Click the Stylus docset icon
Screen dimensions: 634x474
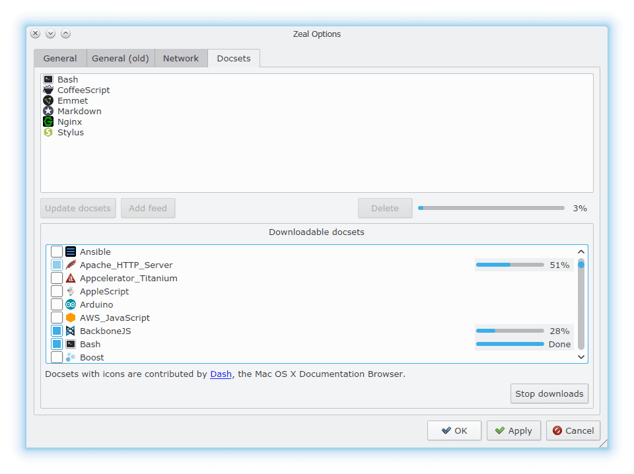click(x=48, y=132)
